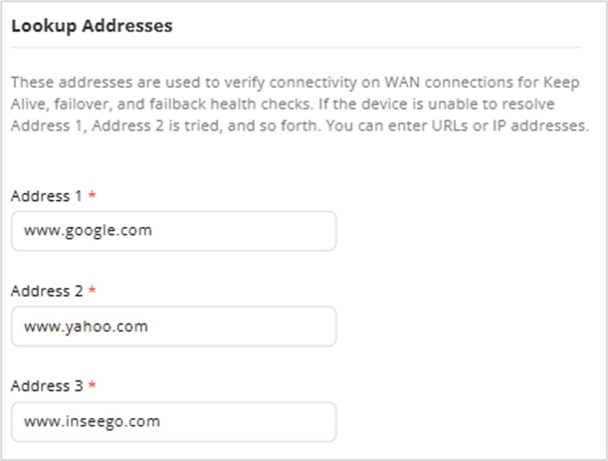This screenshot has height=461, width=608.
Task: Click the Address 1 input field
Action: [173, 231]
